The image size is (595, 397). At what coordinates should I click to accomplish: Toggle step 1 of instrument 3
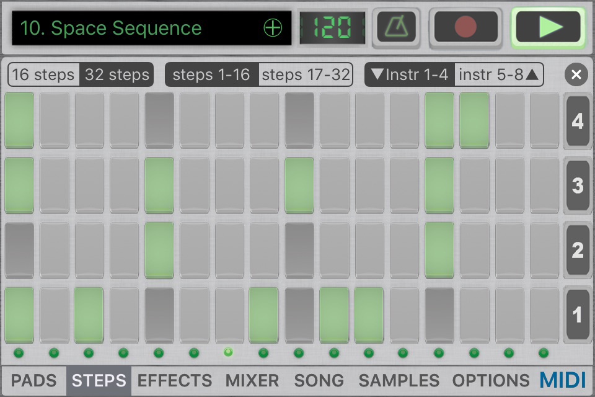pyautogui.click(x=19, y=185)
